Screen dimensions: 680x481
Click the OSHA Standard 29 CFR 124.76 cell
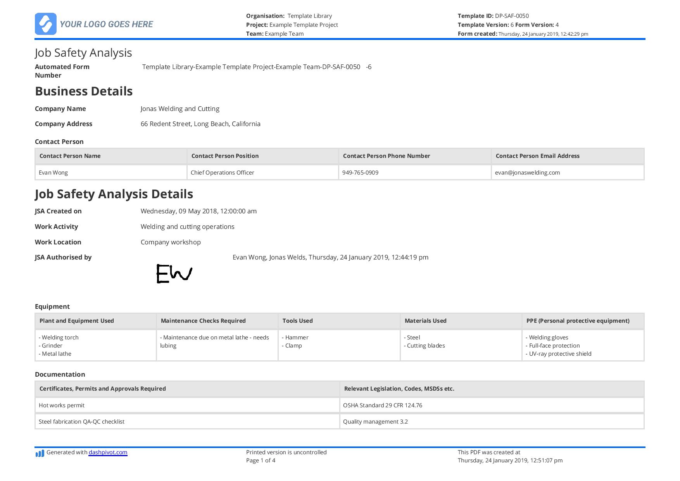pyautogui.click(x=382, y=405)
